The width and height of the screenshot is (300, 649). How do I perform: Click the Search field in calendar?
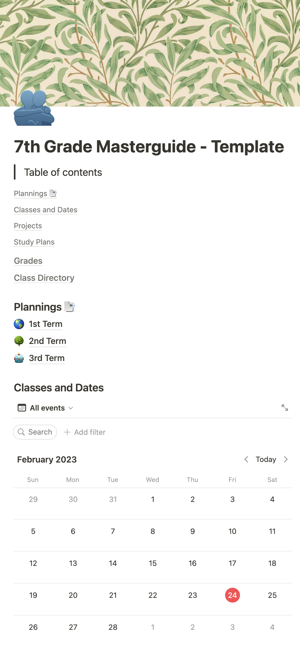[35, 432]
